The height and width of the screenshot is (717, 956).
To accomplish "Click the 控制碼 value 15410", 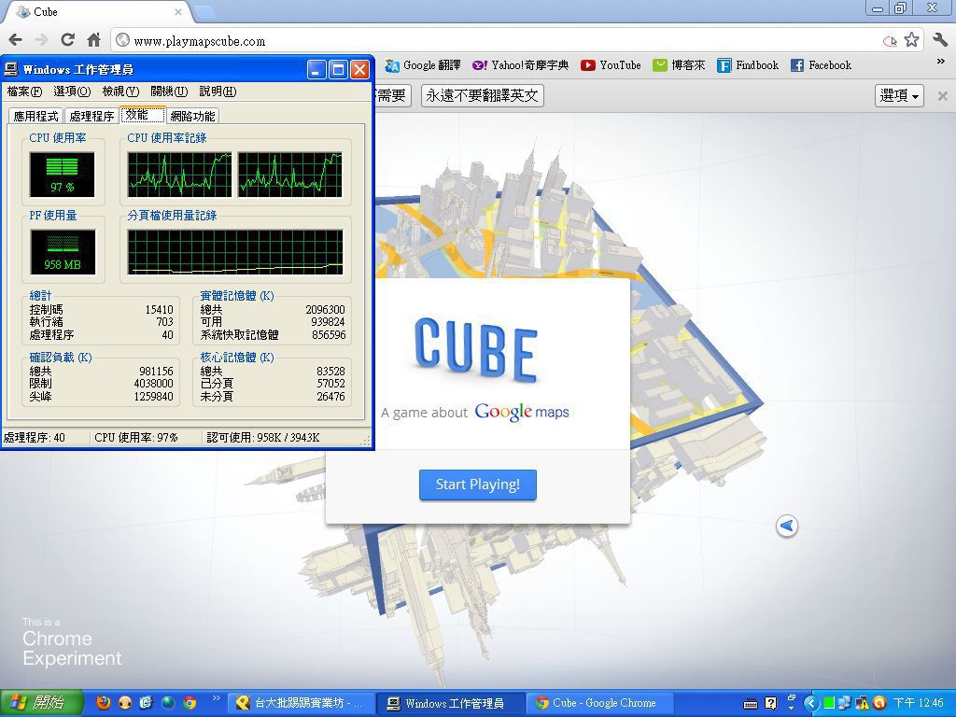I will [159, 310].
